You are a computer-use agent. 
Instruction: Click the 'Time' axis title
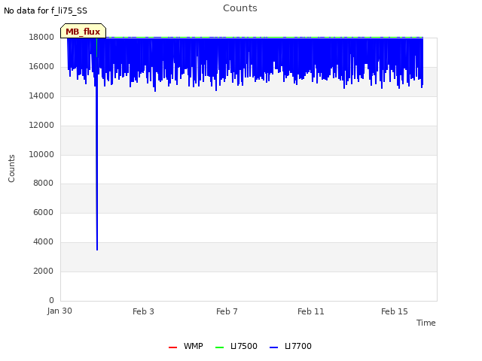pos(426,323)
